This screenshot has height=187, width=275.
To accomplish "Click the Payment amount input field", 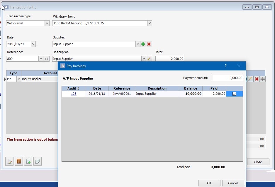I will tap(228, 78).
